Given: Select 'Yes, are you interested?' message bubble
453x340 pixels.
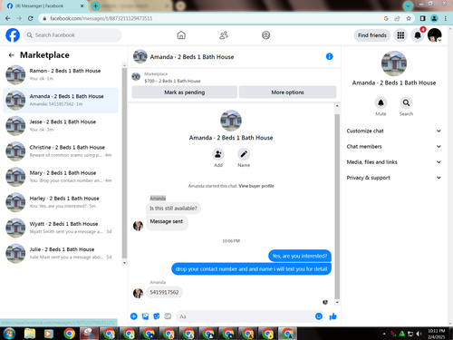Looking at the screenshot, I should tap(300, 256).
